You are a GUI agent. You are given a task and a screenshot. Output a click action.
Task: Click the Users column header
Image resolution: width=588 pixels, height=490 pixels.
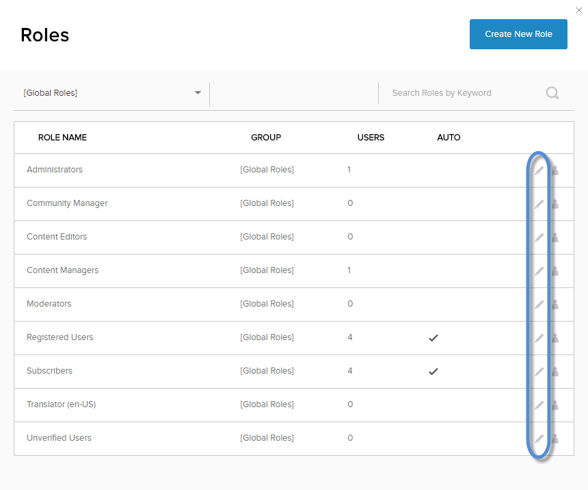371,138
